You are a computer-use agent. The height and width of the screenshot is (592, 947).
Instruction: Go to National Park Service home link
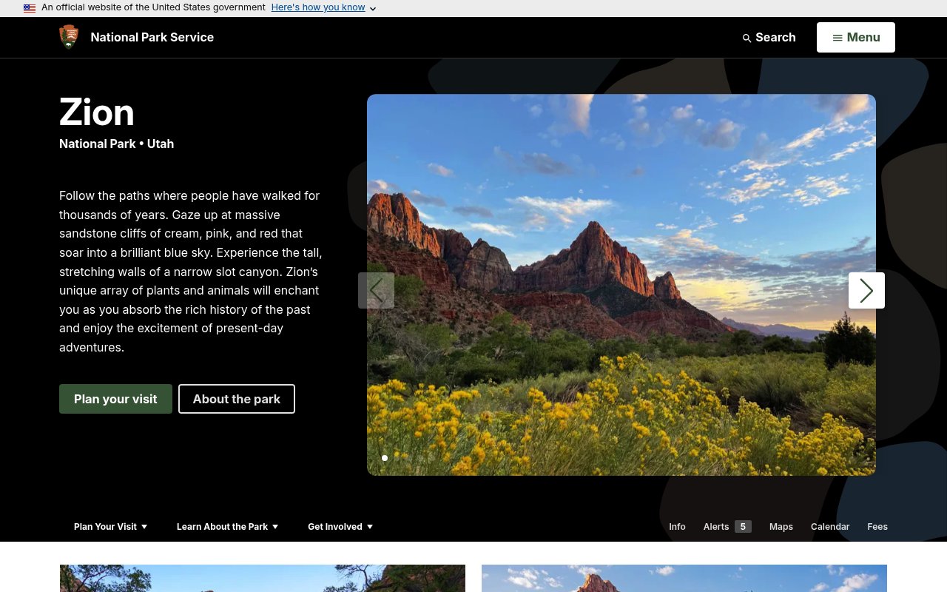(x=152, y=37)
